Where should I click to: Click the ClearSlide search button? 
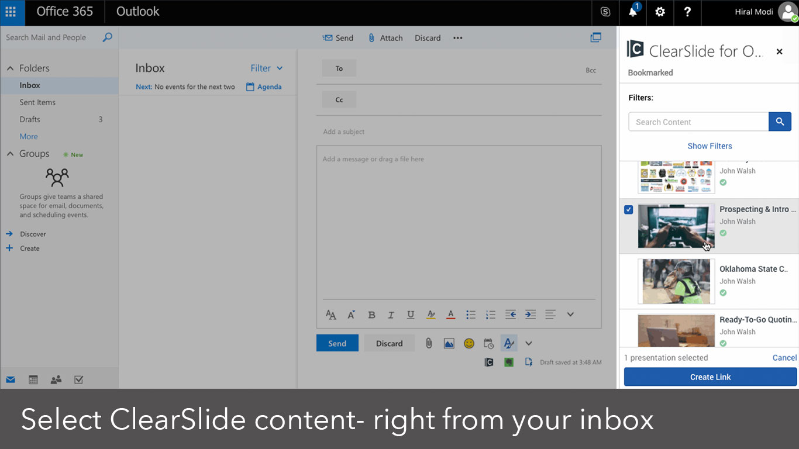pos(780,122)
